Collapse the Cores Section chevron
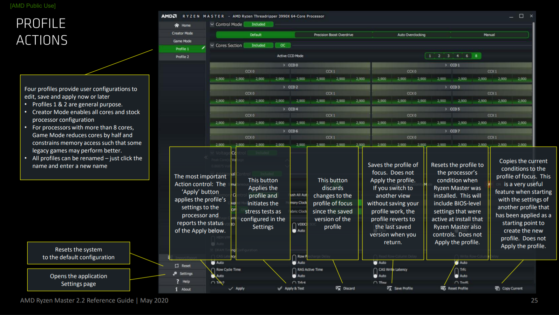The width and height of the screenshot is (559, 315). click(x=212, y=45)
